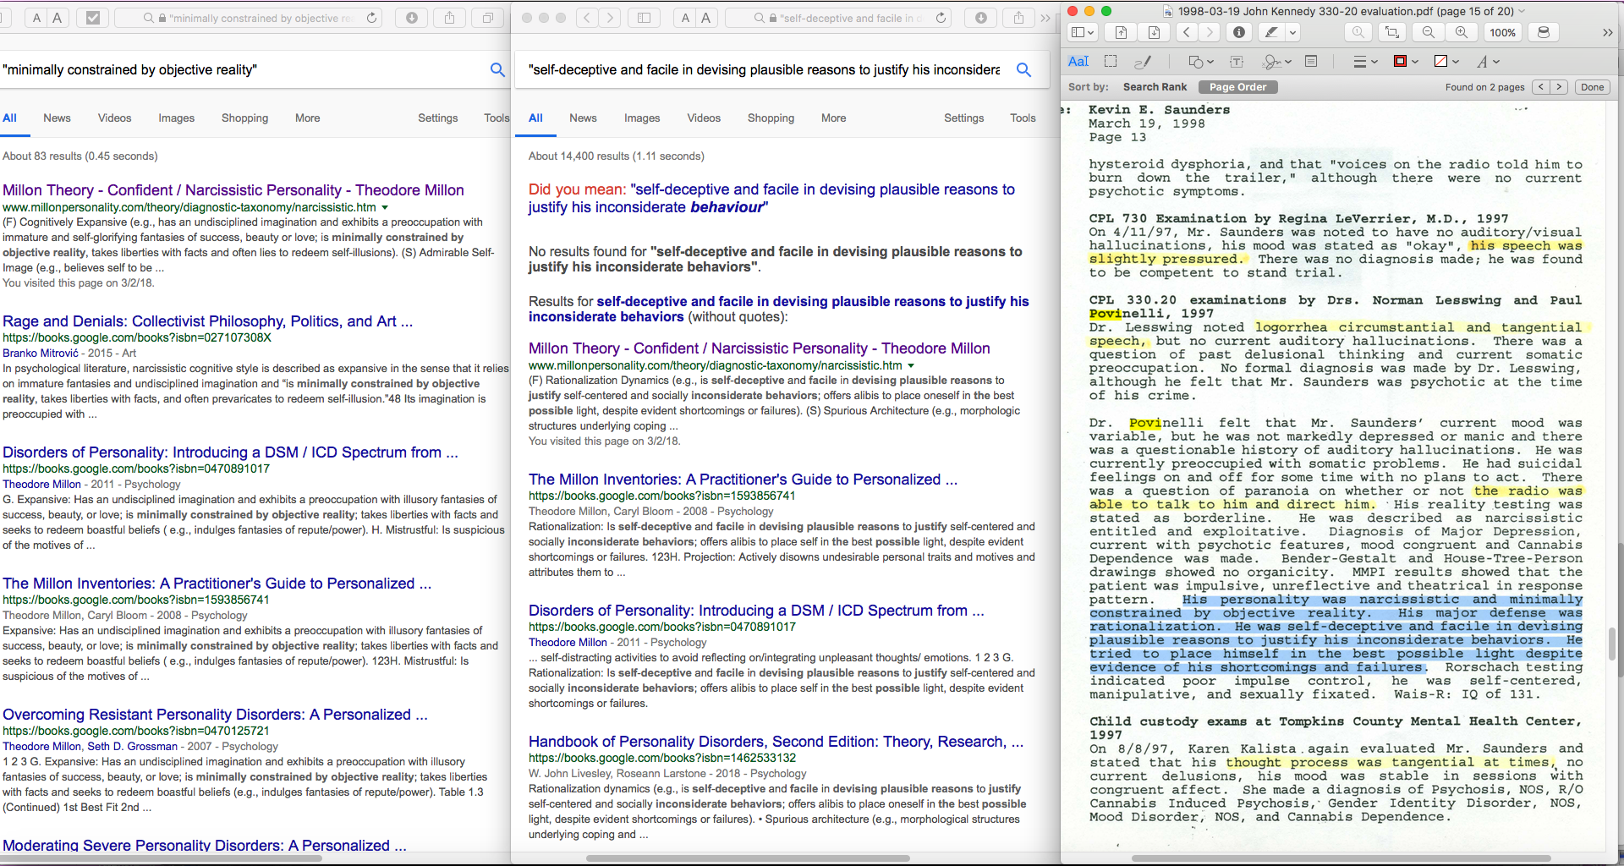Share page from left Safari window
This screenshot has height=866, width=1624.
click(x=450, y=18)
